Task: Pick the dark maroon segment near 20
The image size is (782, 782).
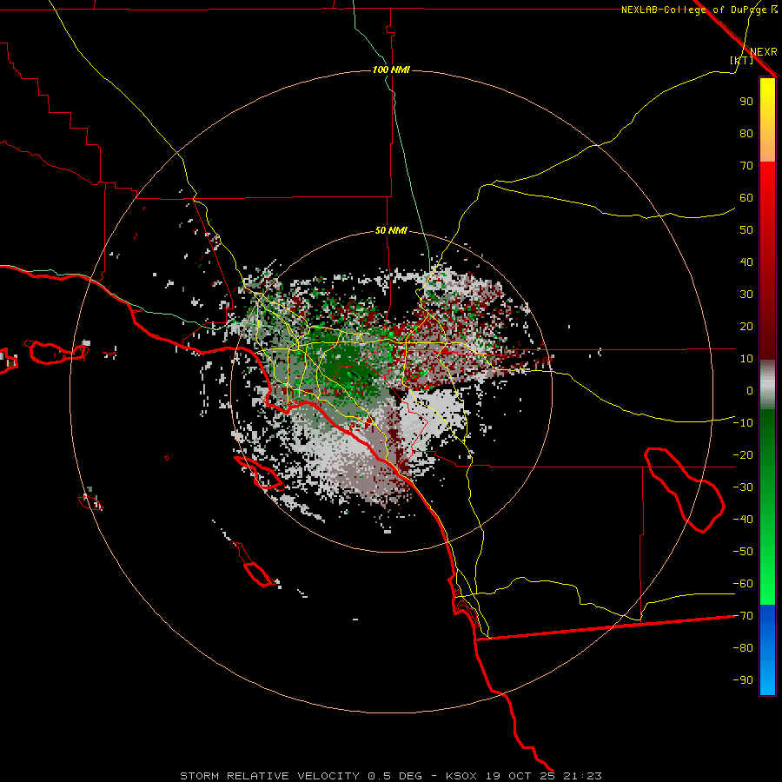Action: pos(767,329)
